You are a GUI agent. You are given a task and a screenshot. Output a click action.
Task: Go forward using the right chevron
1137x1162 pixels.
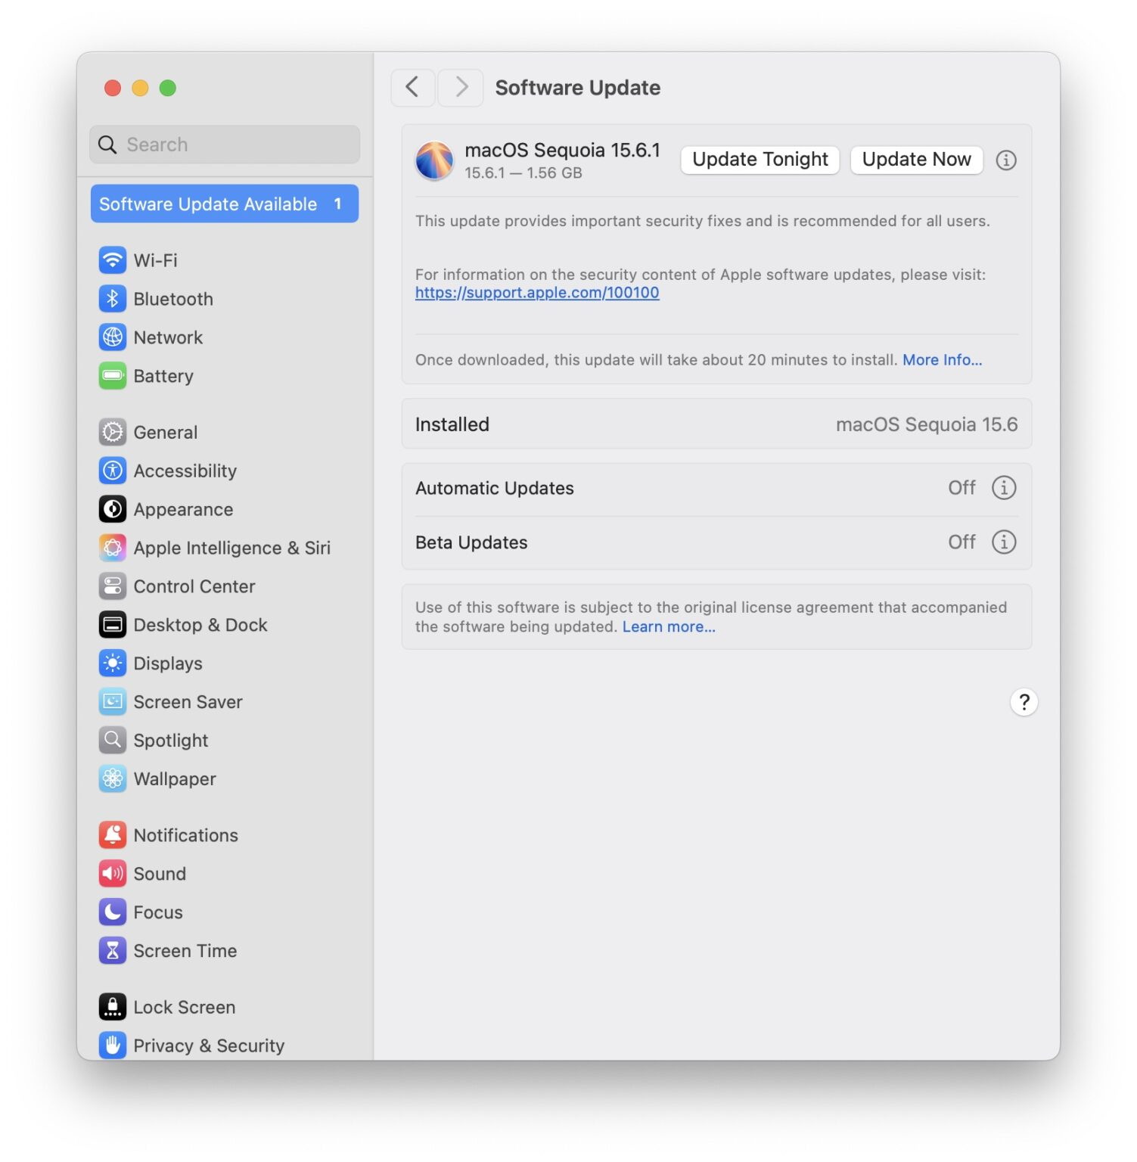tap(461, 88)
